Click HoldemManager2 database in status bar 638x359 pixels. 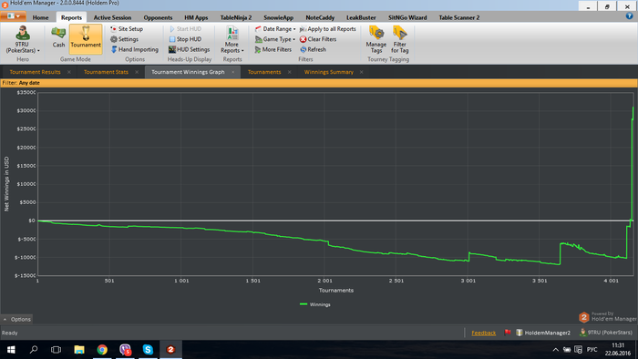543,333
